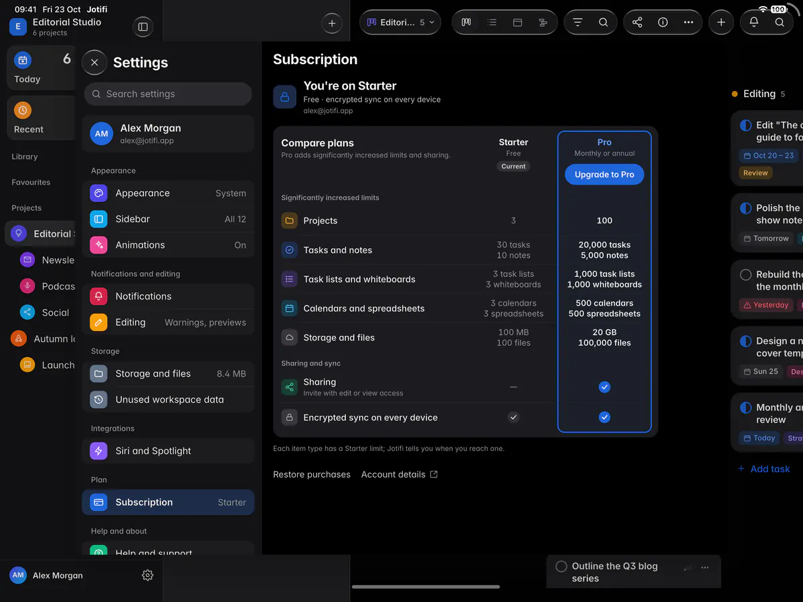Select the Social project icon
The image size is (803, 602).
[27, 312]
